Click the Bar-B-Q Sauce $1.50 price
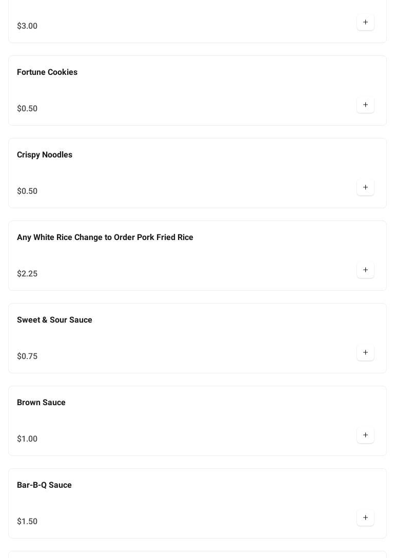Screen dimensions: 395x558 [27, 522]
